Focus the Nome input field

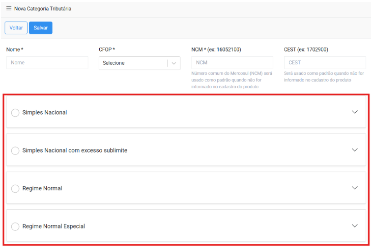point(47,63)
